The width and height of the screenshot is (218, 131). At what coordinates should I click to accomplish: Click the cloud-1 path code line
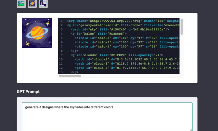coord(126,59)
